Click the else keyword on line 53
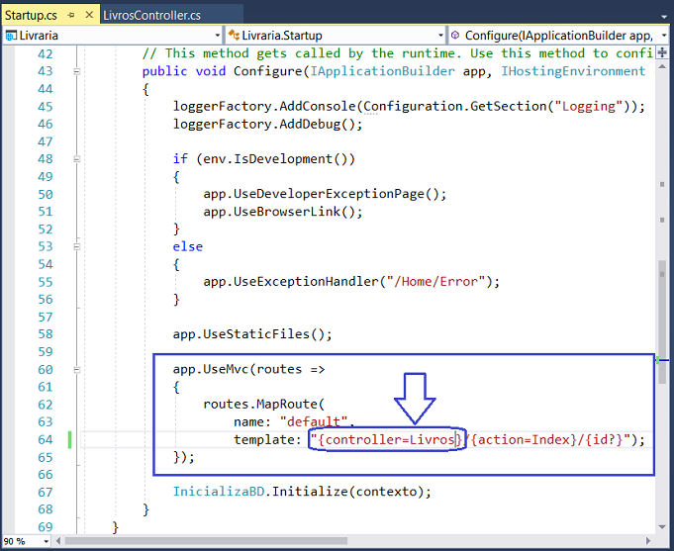 coord(187,246)
